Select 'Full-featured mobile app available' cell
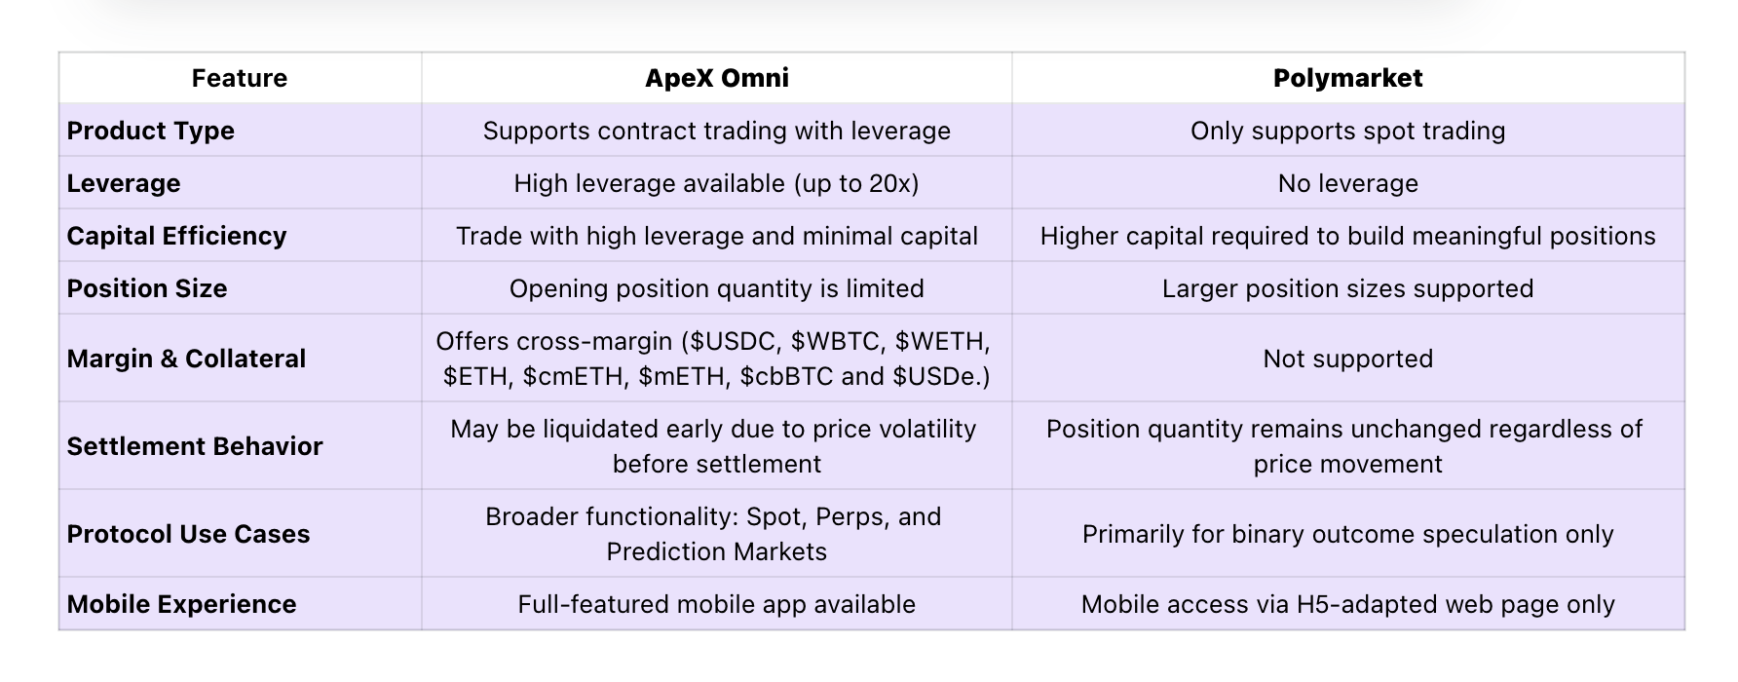 (x=717, y=604)
